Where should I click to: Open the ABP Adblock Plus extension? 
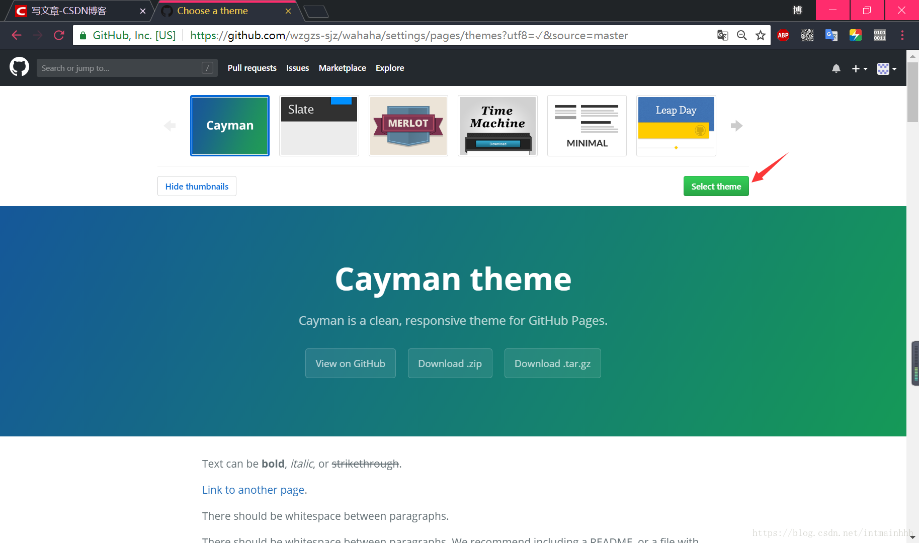pyautogui.click(x=783, y=35)
